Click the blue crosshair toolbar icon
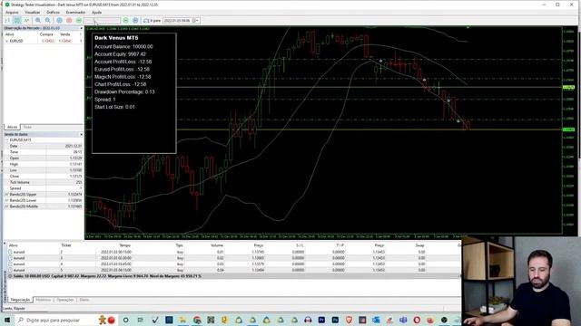The image size is (581, 326). click(59, 20)
